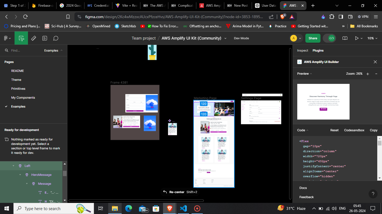Click the Present play icon
This screenshot has width=382, height=214.
click(357, 38)
